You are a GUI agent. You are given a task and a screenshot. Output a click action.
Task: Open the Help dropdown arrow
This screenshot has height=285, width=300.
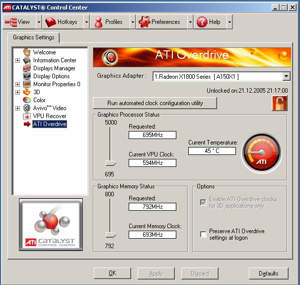coord(229,22)
